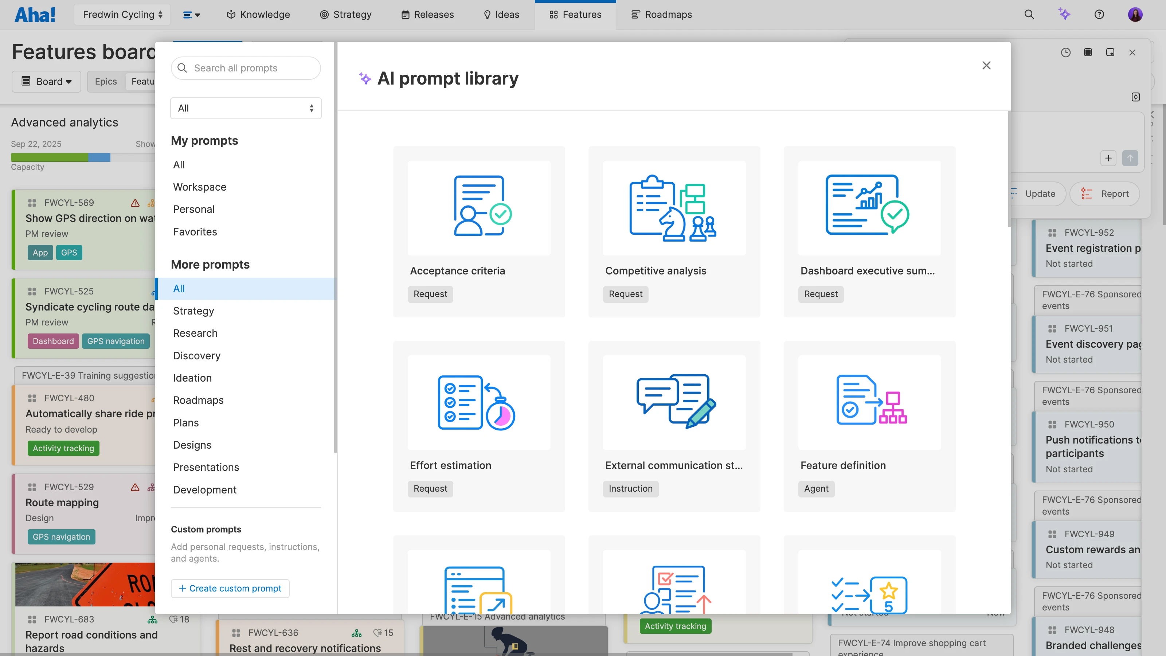This screenshot has height=656, width=1166.
Task: Open the Aha! AI sparkle icon in the header
Action: 1065,15
